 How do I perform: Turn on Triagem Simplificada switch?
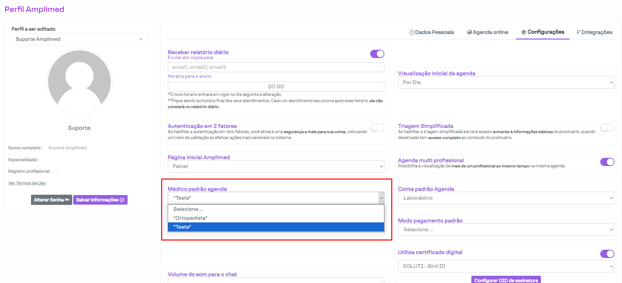pos(607,128)
